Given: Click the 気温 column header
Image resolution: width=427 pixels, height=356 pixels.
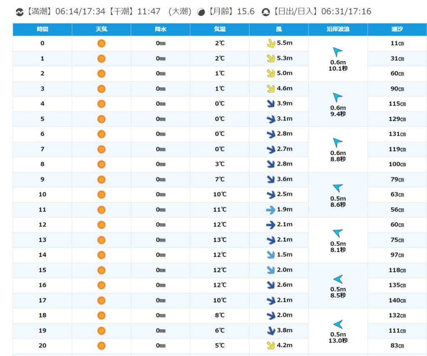Looking at the screenshot, I should [x=219, y=30].
